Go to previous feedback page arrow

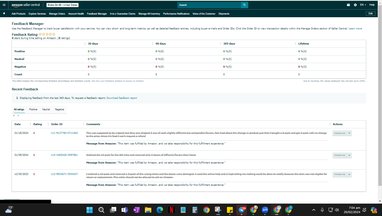pos(14,116)
